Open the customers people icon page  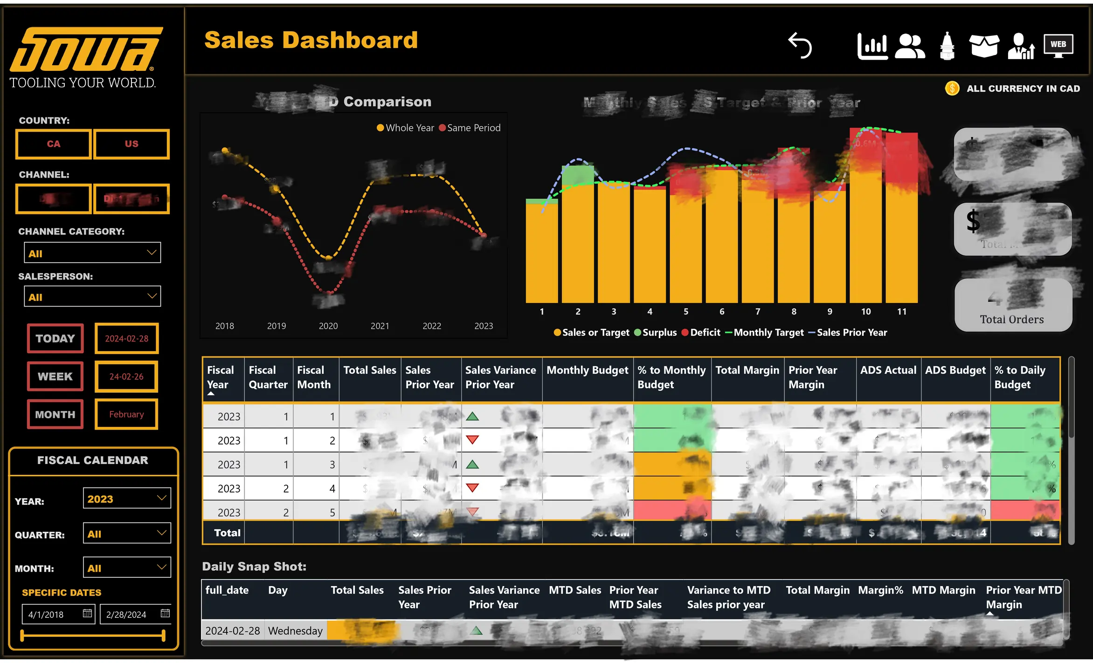pos(909,46)
